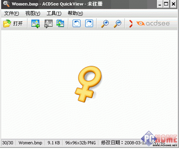Click the 打开 folder button
Viewport: 179px width, 149px height.
click(x=13, y=24)
